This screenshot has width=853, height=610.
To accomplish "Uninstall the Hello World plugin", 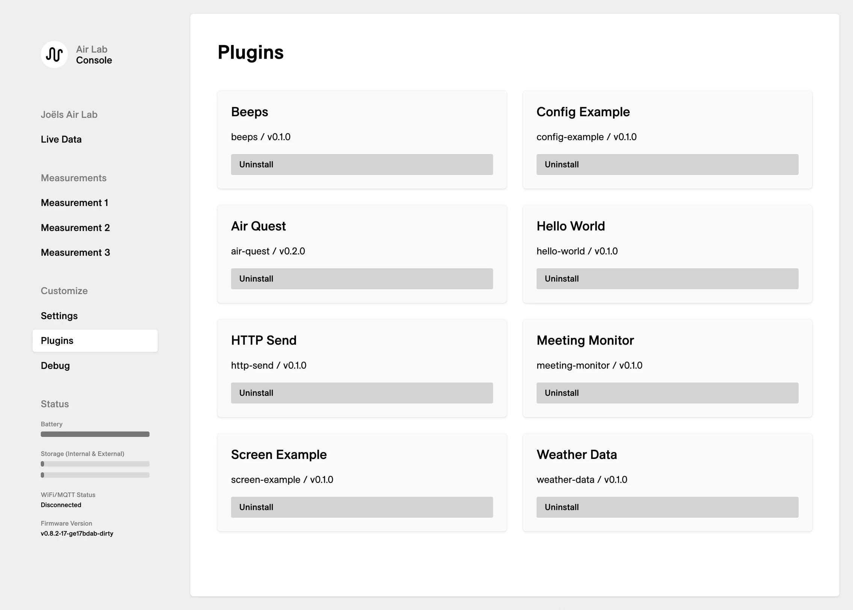I will 667,279.
